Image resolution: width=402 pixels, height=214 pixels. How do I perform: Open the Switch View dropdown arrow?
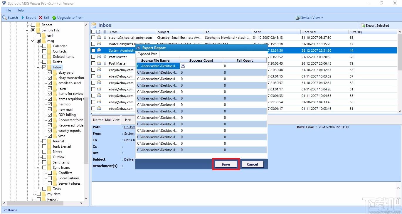click(x=322, y=18)
